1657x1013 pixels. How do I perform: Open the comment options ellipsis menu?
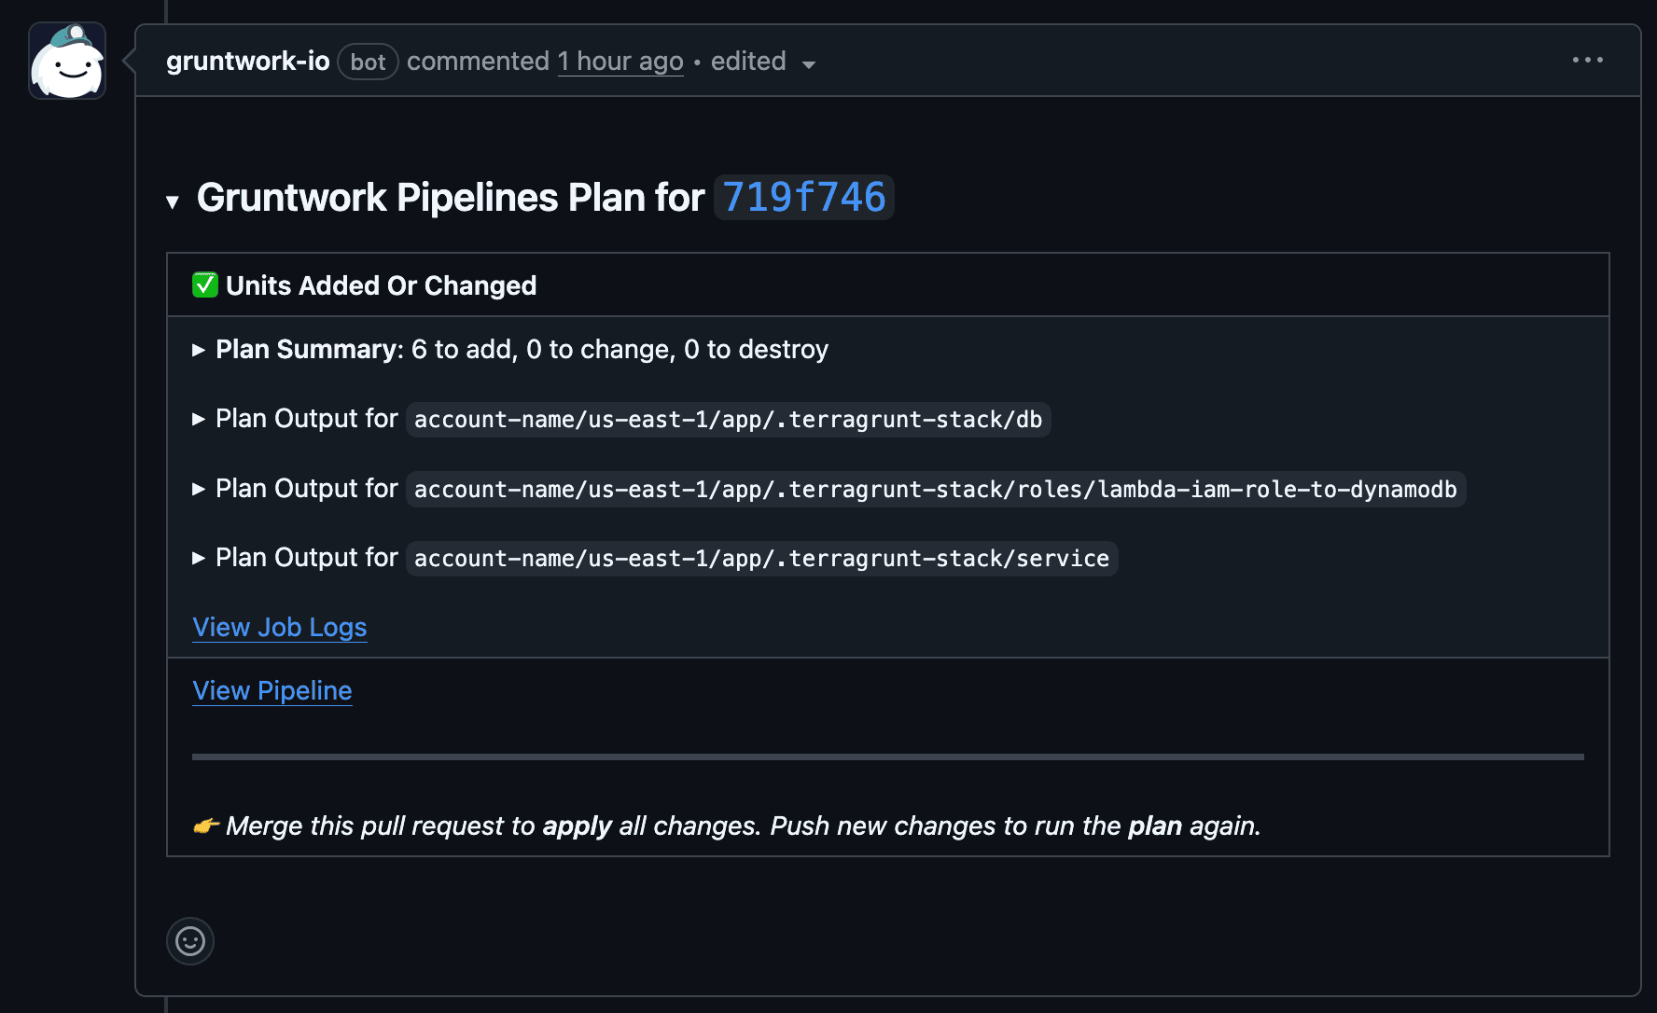pos(1587,61)
